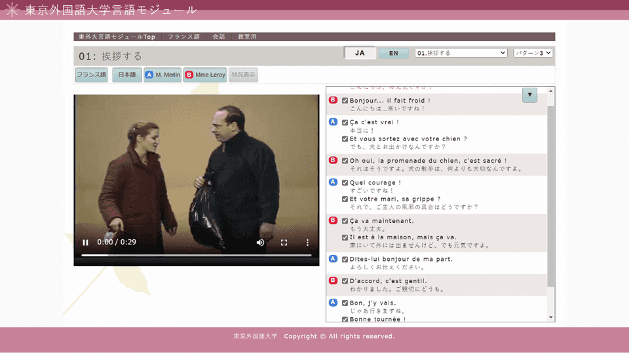Uncheck "Bon, j'y vais." line checkbox
629x353 pixels.
tap(345, 303)
